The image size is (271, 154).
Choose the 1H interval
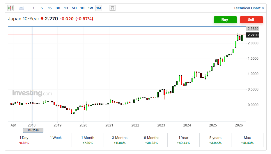pyautogui.click(x=66, y=8)
